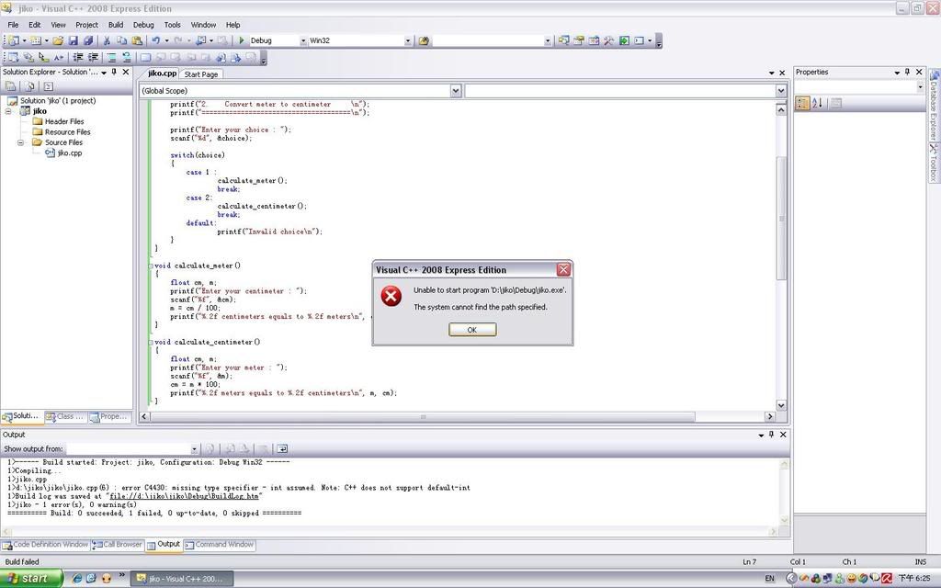
Task: Expand the Global Scope dropdown
Action: [x=456, y=91]
